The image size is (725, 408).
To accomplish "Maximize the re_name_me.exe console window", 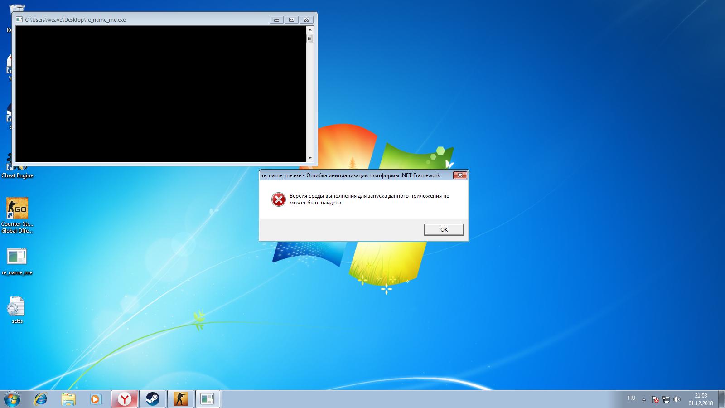I will coord(291,20).
